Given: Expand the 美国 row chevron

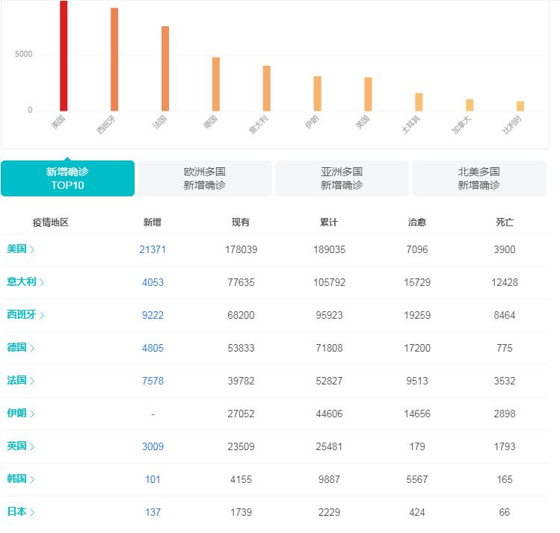Looking at the screenshot, I should [x=32, y=249].
